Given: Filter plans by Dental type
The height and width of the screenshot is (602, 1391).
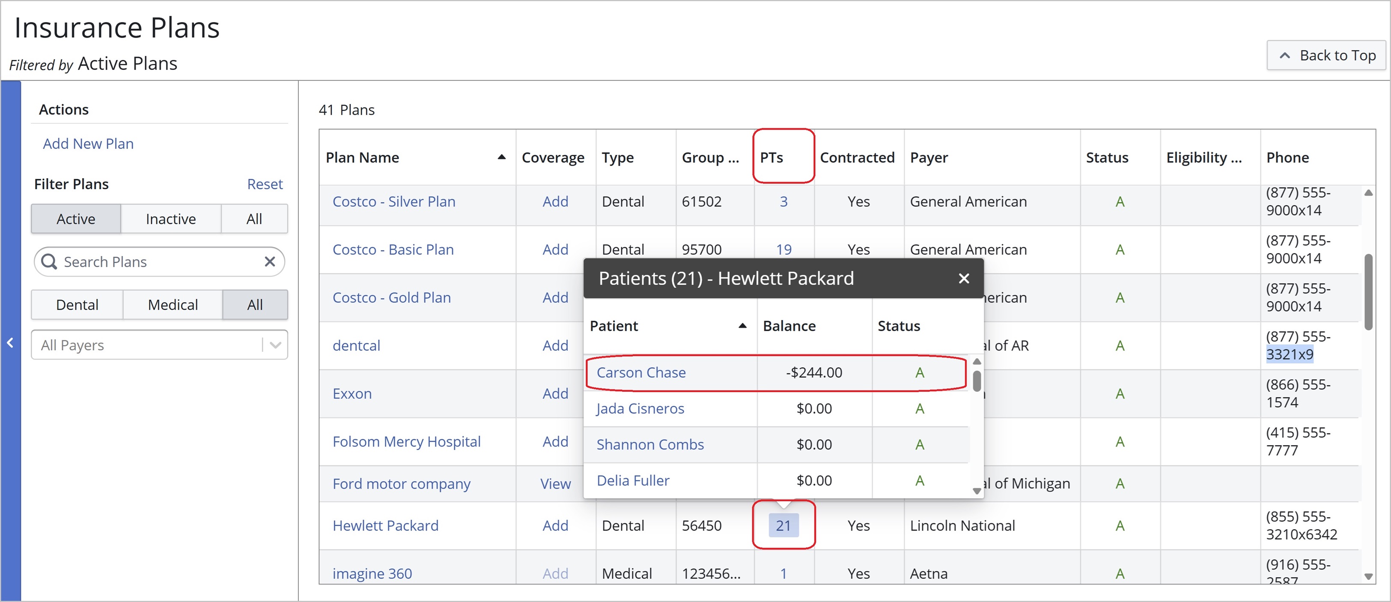Looking at the screenshot, I should 77,304.
